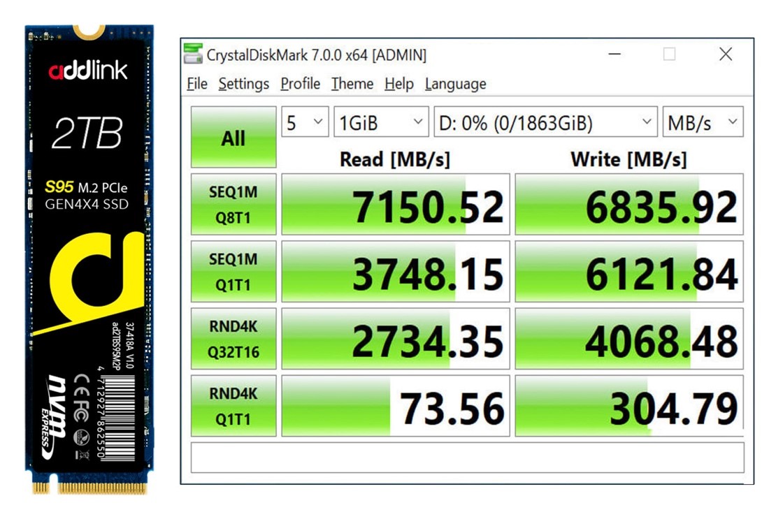Start the RND4K Q1T1 benchmark
The width and height of the screenshot is (769, 512).
[x=233, y=406]
